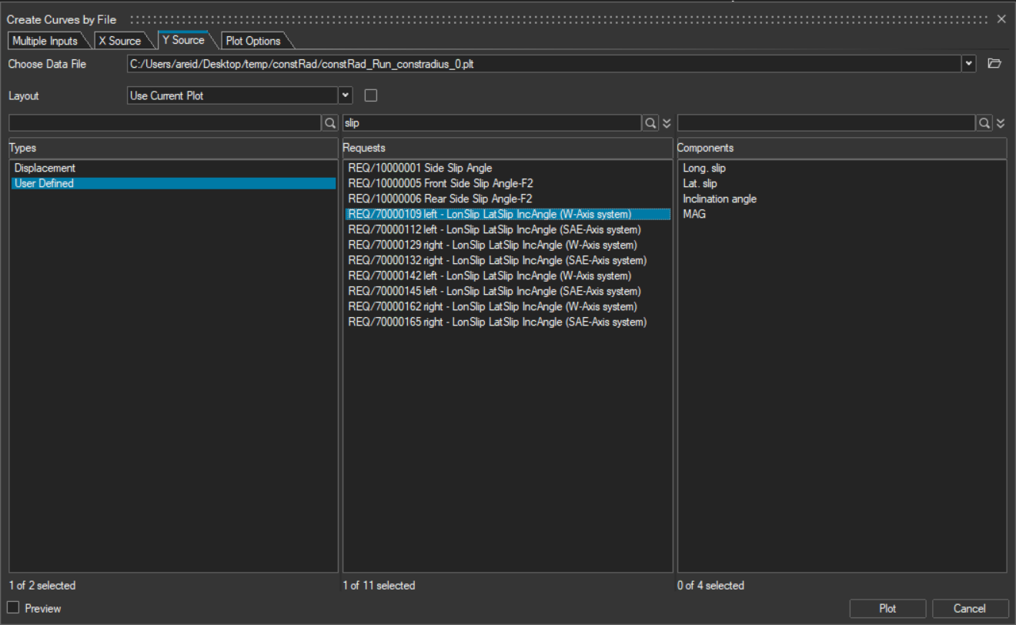The width and height of the screenshot is (1016, 625).
Task: Select REQ/70000142 left W-Axis system request
Action: tap(508, 276)
